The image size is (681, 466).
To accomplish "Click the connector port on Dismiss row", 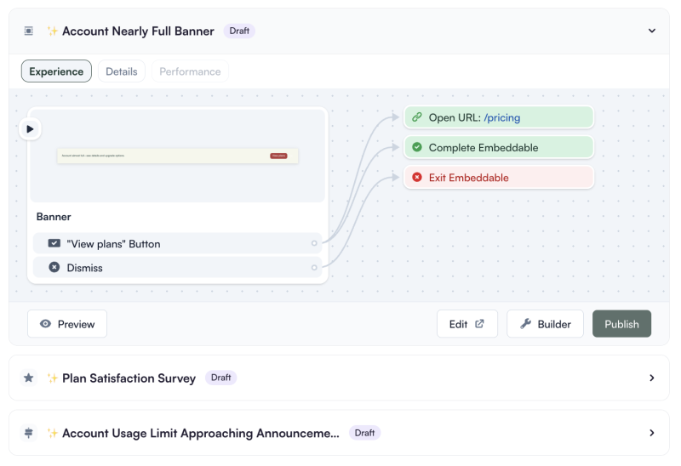I will point(314,268).
